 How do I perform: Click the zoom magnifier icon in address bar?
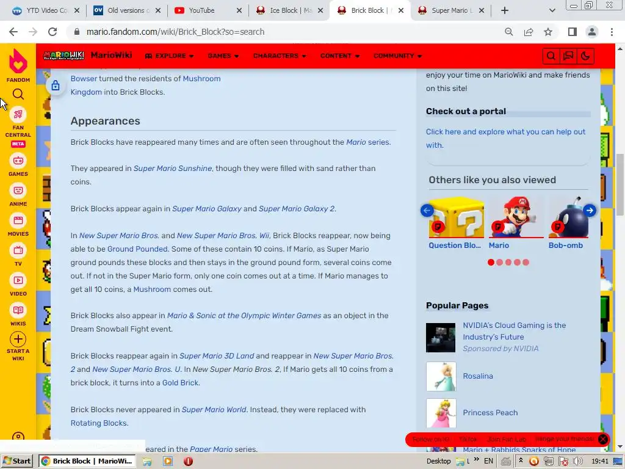508,32
